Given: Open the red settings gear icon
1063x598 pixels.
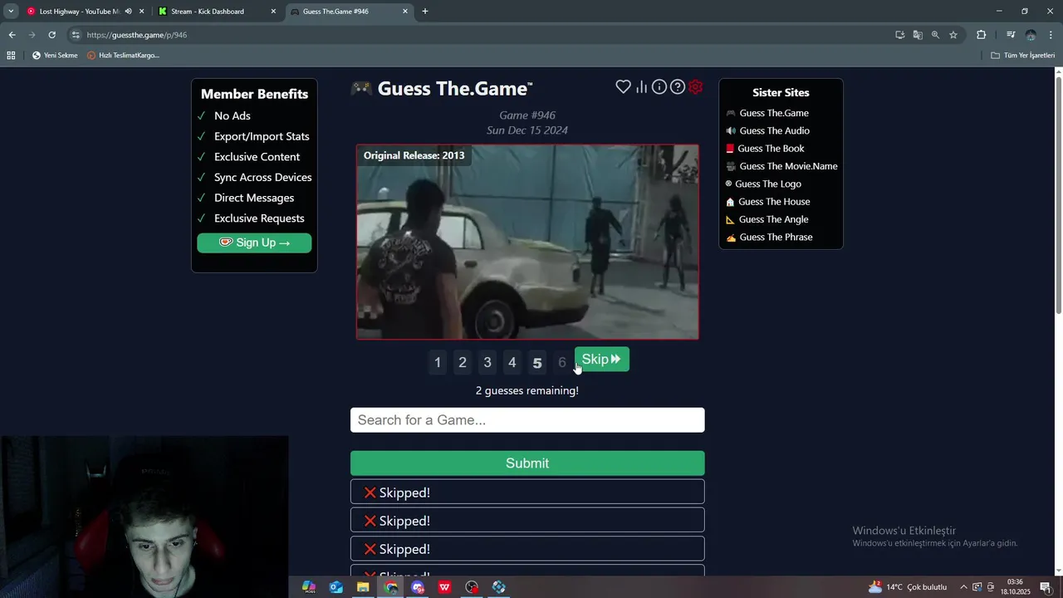Looking at the screenshot, I should [696, 87].
